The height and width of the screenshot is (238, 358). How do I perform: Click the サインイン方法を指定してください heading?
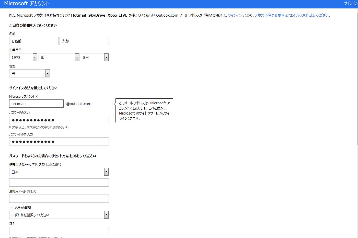pos(33,88)
